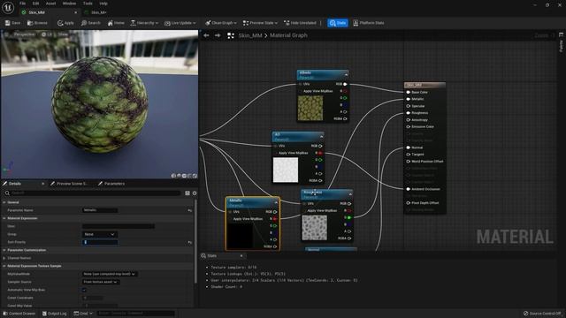
Task: Click Roughness node texture thumbnail
Action: [315, 228]
